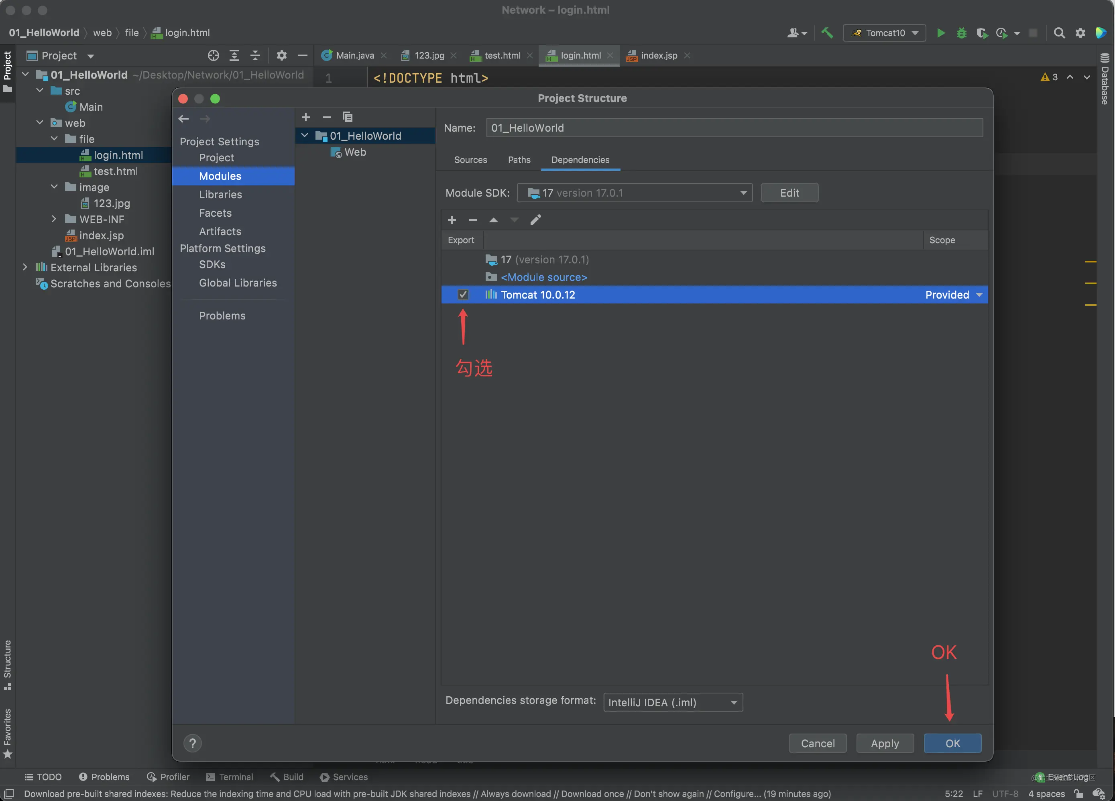The height and width of the screenshot is (801, 1115).
Task: Open Dependencies storage format dropdown
Action: click(x=673, y=702)
